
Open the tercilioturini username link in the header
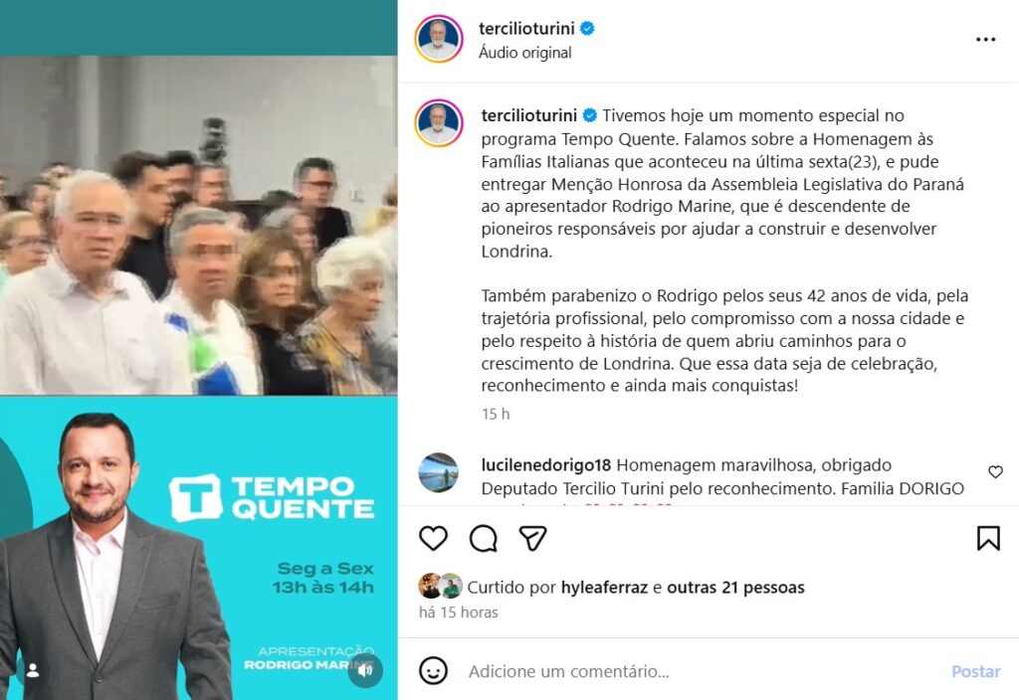[x=526, y=29]
